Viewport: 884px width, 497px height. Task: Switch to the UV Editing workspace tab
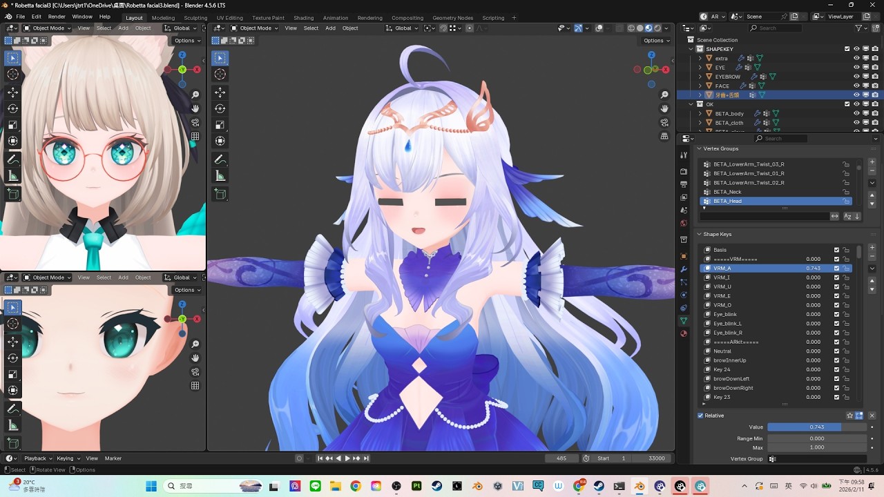[230, 18]
